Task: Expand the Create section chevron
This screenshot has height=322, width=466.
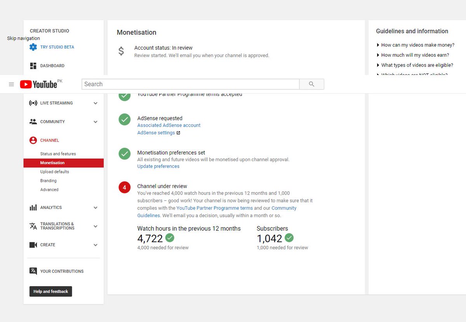Action: [96, 245]
